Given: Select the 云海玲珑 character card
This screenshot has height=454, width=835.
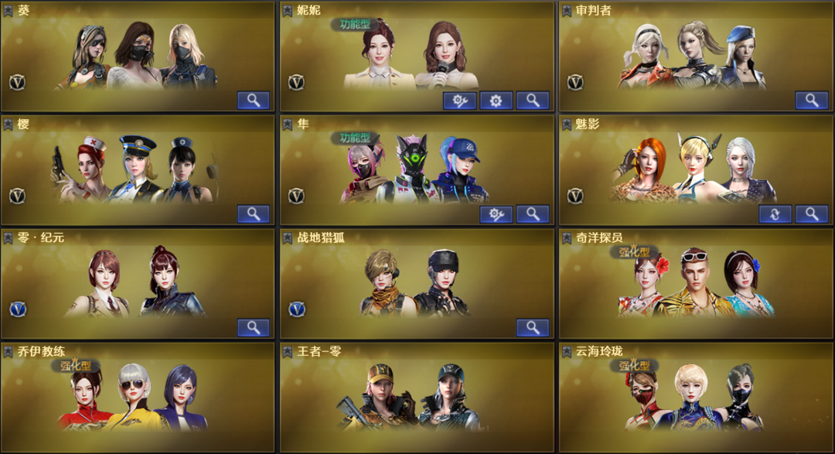Looking at the screenshot, I should [696, 398].
